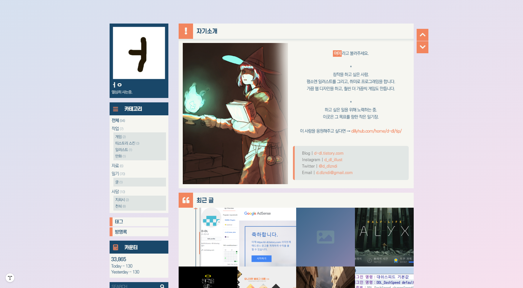Screen dimensions: 523x288
Task: Click the 자기소개 section heading
Action: [207, 31]
